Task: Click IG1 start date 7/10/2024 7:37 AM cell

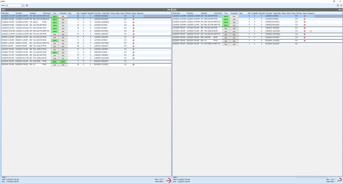Action: pyautogui.click(x=8, y=52)
